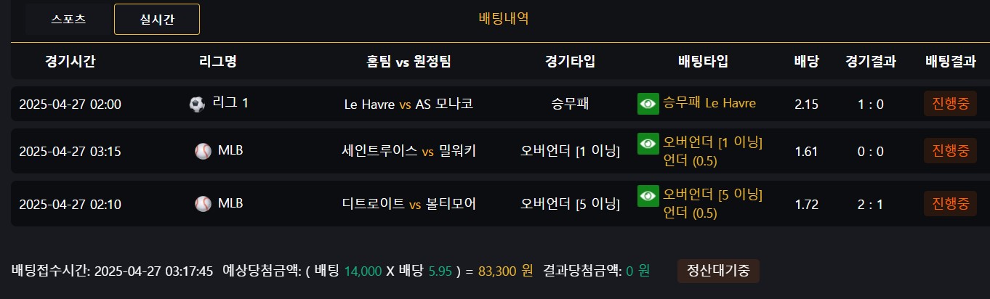Click the soccer ball icon for 리그 1

point(197,104)
